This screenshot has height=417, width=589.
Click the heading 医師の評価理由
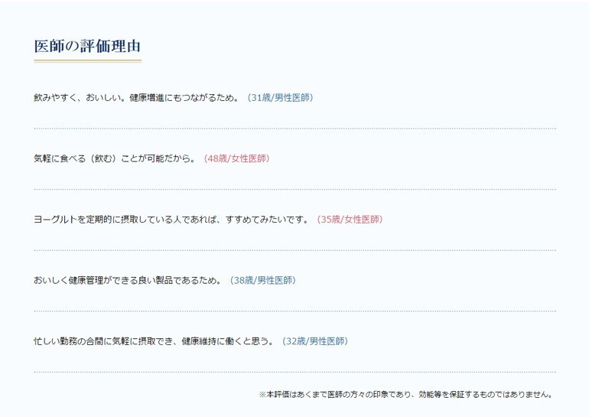[x=87, y=46]
